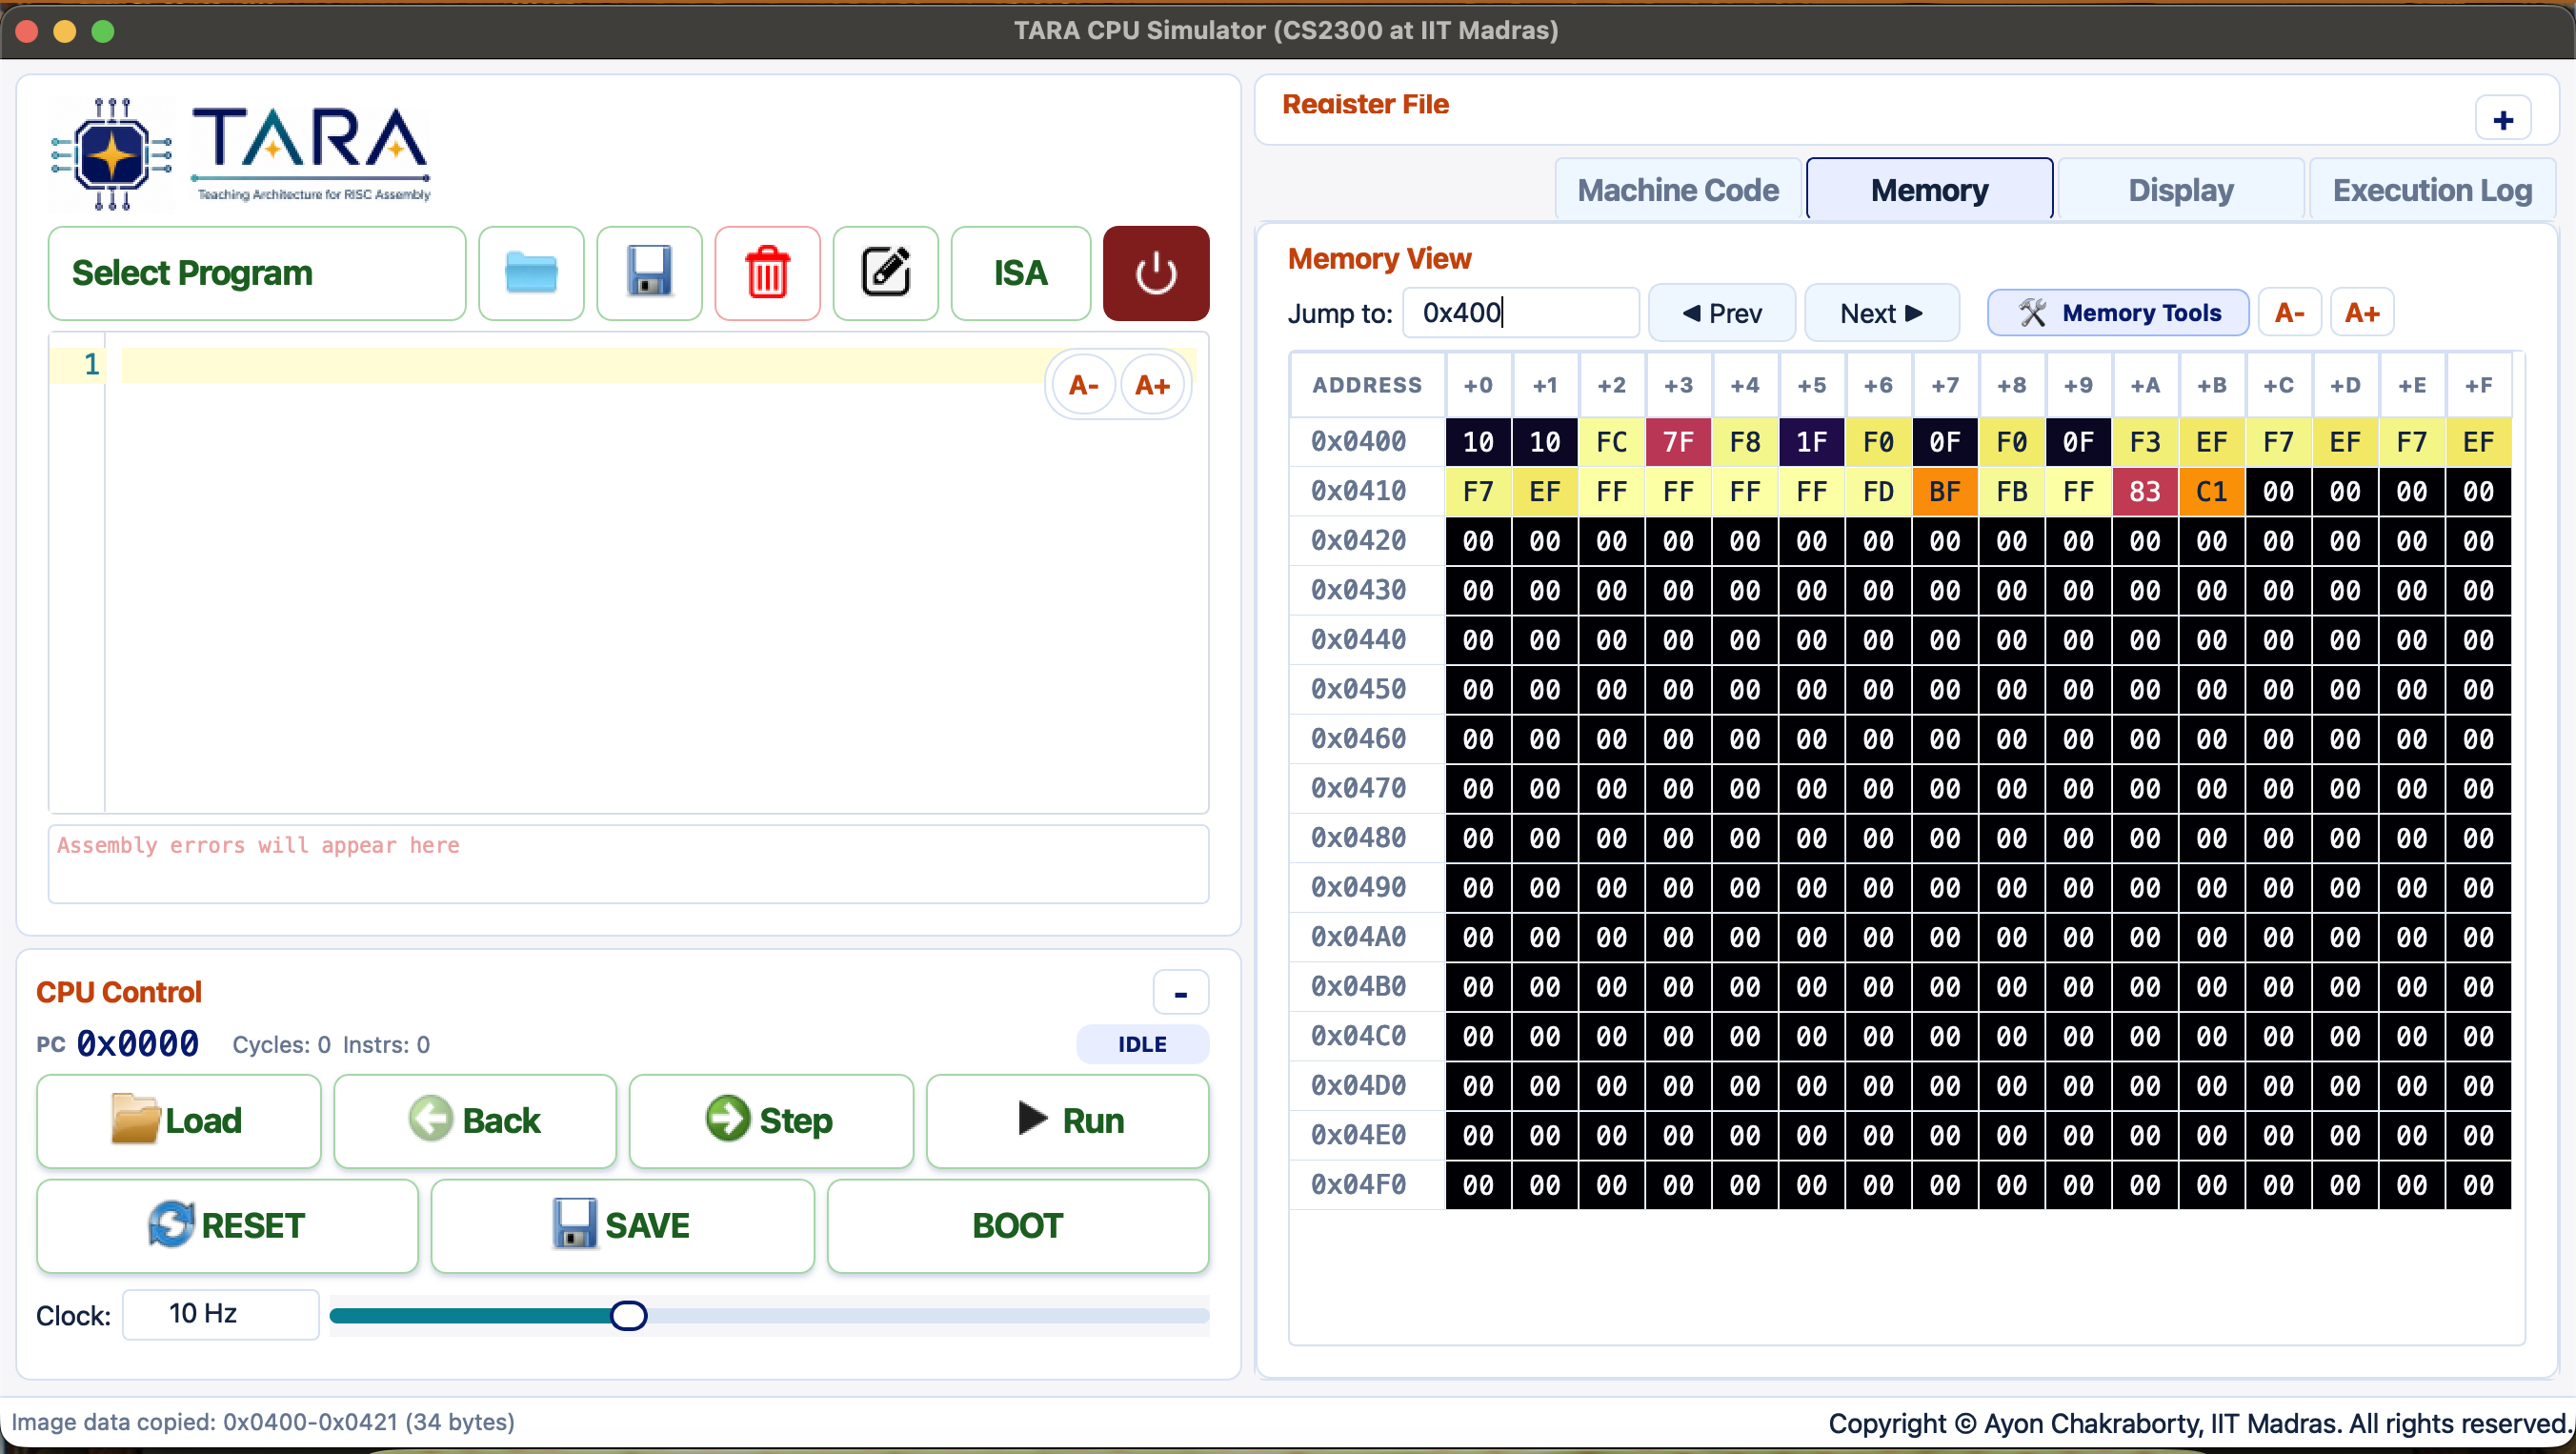The height and width of the screenshot is (1454, 2576).
Task: Open the ISA reference button
Action: pos(1020,273)
